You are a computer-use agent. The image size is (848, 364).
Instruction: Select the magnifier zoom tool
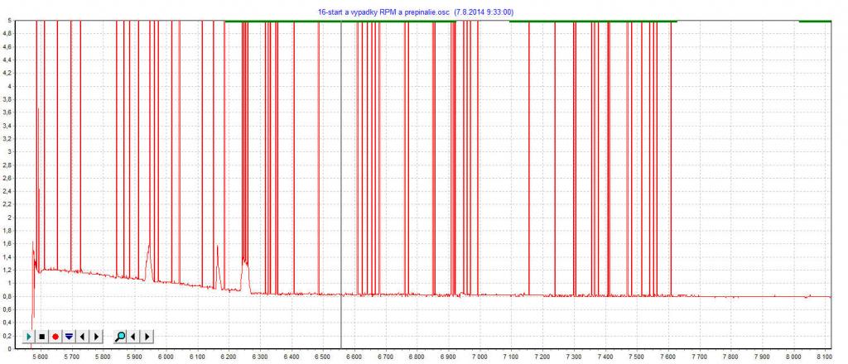point(121,337)
